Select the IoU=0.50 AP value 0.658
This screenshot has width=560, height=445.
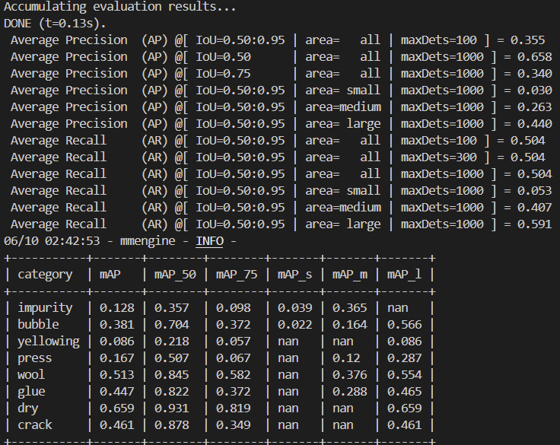(535, 57)
